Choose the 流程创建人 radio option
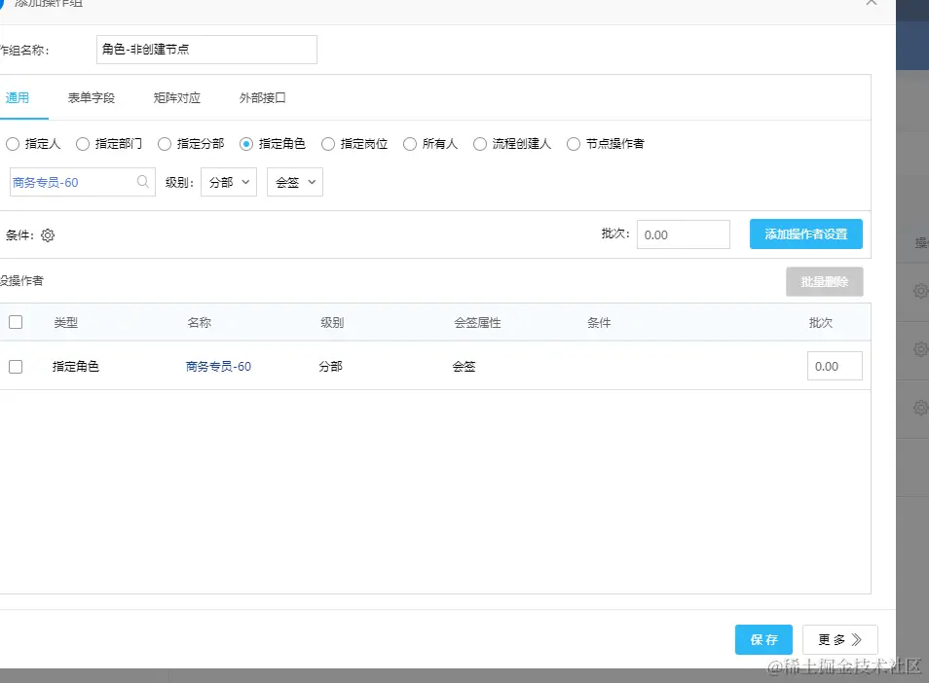 point(479,144)
